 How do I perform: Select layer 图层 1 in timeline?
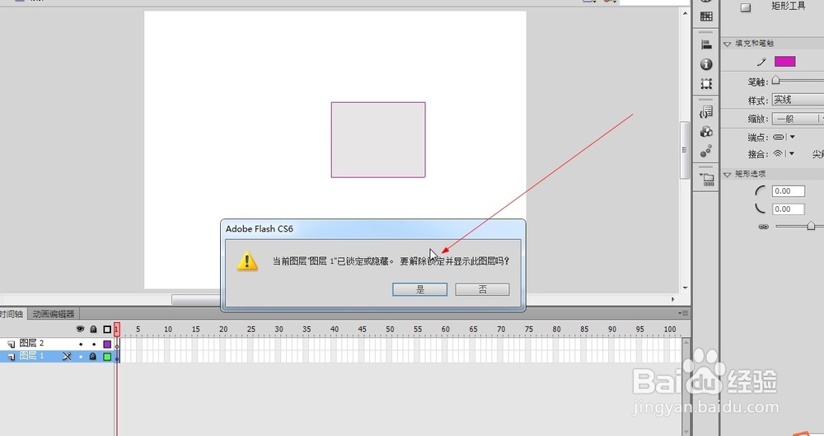31,356
